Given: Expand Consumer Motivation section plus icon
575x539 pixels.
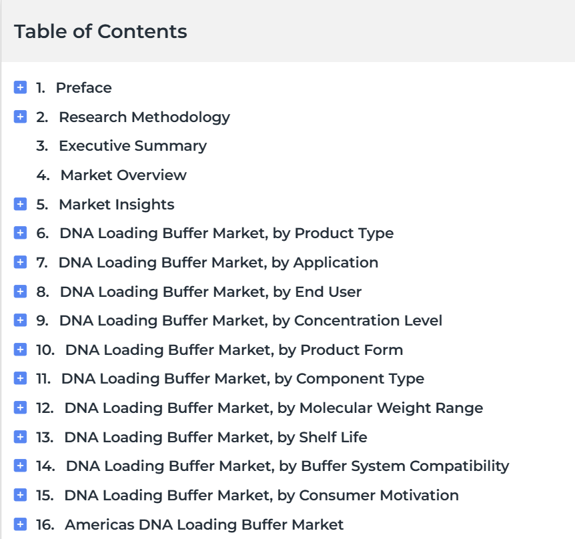Looking at the screenshot, I should click(20, 495).
